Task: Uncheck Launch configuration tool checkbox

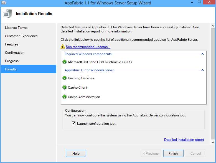Action: (x=73, y=123)
